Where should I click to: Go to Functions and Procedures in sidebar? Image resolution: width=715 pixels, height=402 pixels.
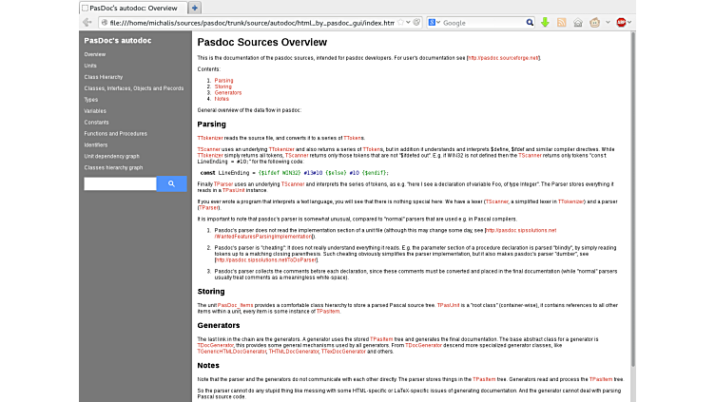(x=115, y=133)
